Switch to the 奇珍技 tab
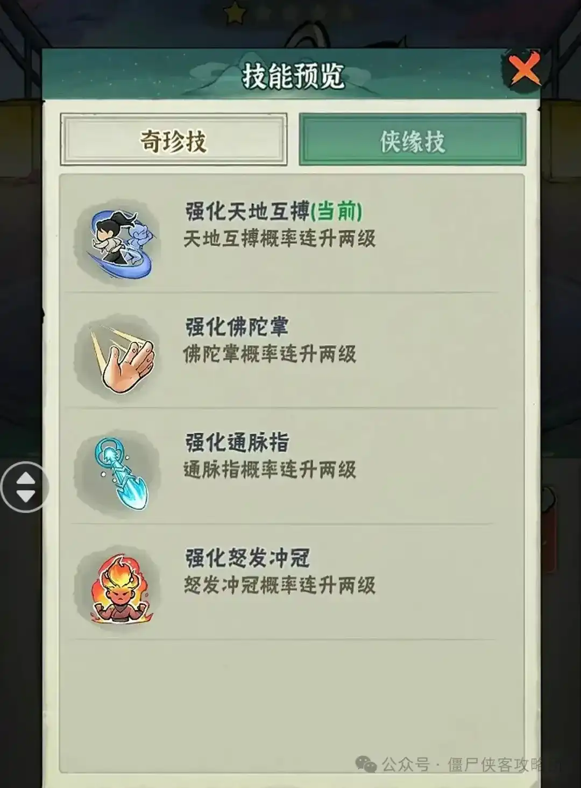Viewport: 581px width, 788px height. [173, 140]
